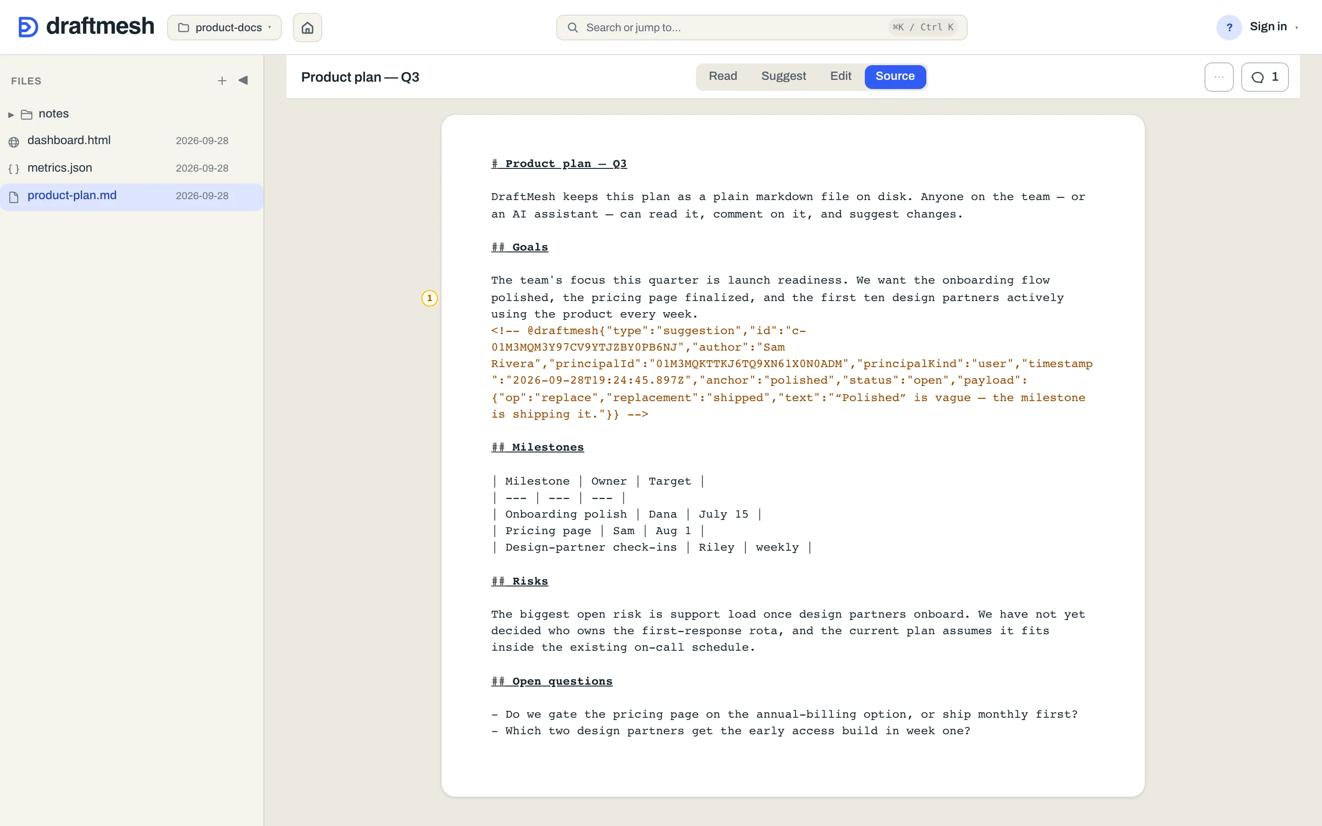Switch to Suggest mode
The width and height of the screenshot is (1322, 826).
pos(784,77)
